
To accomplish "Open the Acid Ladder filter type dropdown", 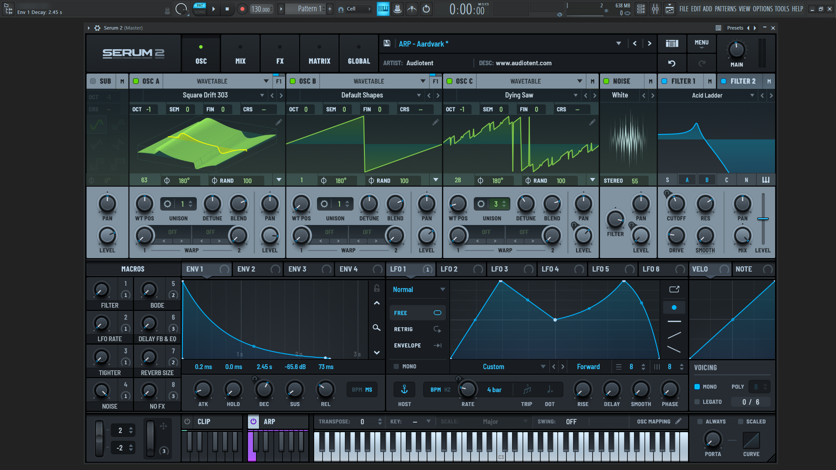I will [752, 95].
